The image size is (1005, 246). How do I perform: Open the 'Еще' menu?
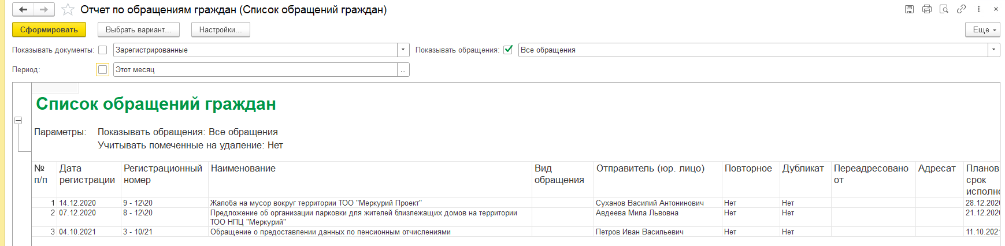click(982, 30)
